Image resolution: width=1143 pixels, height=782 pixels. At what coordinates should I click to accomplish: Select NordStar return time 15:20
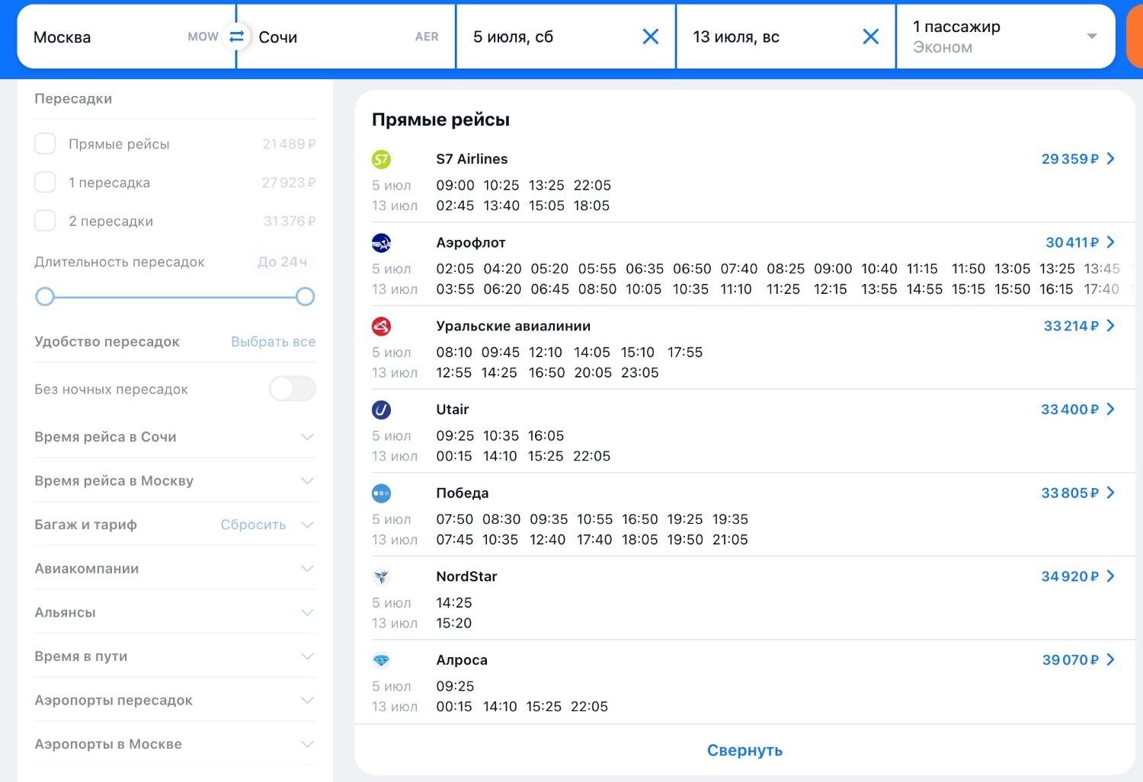[454, 624]
